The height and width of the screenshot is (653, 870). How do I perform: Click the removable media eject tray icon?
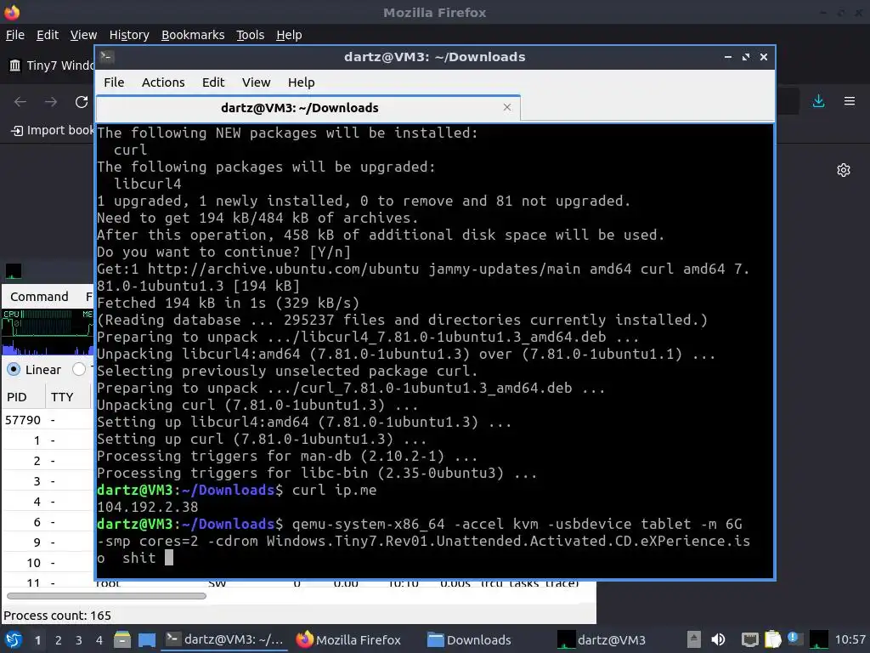coord(694,639)
